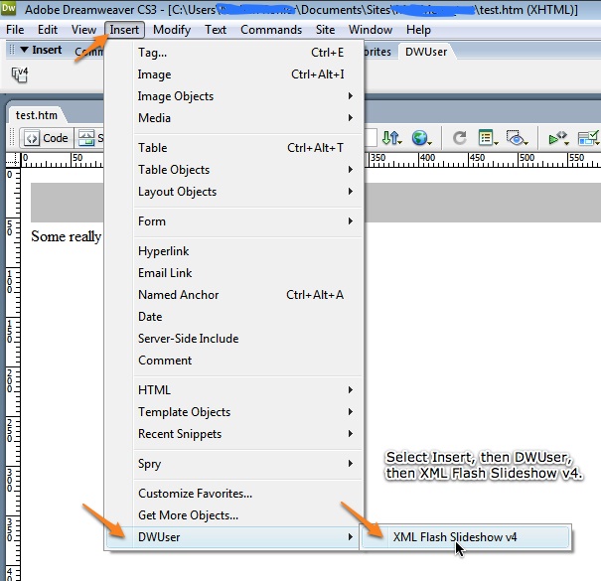Click the Refresh Design View icon
The height and width of the screenshot is (581, 601).
[459, 138]
